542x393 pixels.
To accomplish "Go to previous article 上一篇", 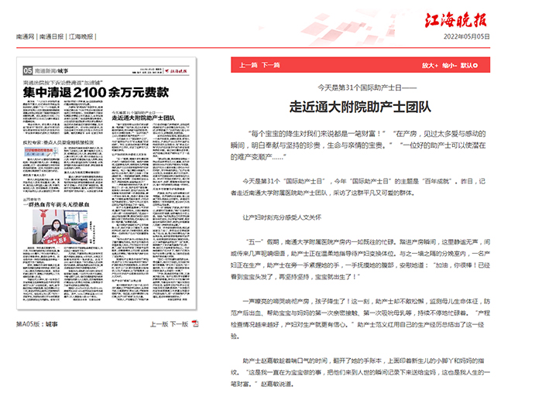I will click(x=248, y=66).
